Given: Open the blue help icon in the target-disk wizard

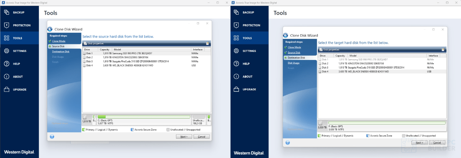Looking at the screenshot, I should [x=288, y=143].
